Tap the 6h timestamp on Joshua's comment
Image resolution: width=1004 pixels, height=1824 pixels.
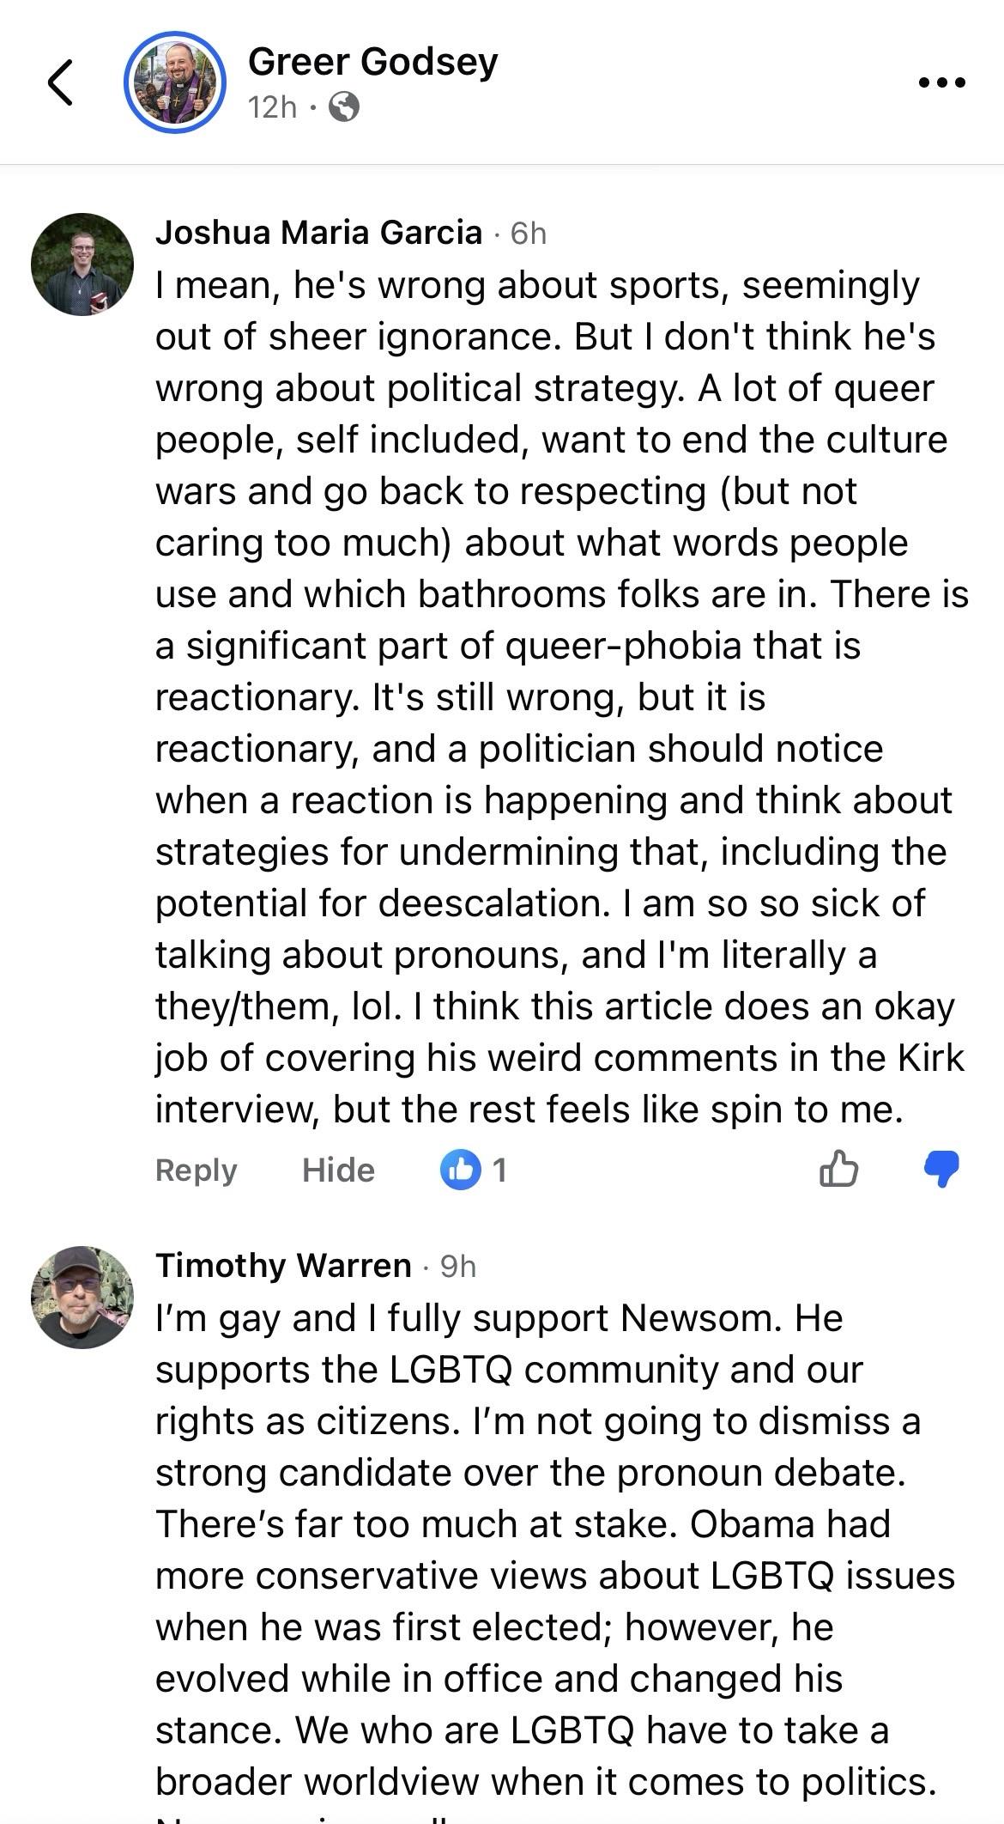point(528,233)
